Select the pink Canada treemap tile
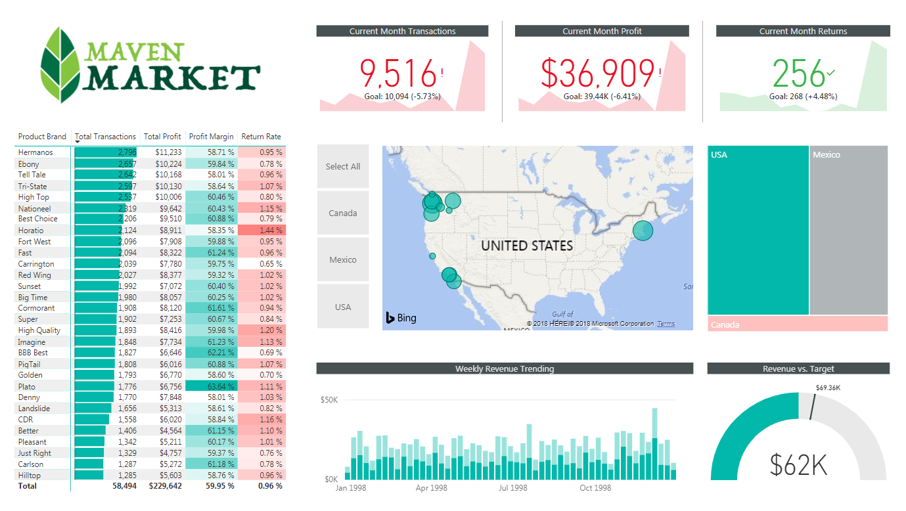Screen dimensions: 906x511 (798, 324)
